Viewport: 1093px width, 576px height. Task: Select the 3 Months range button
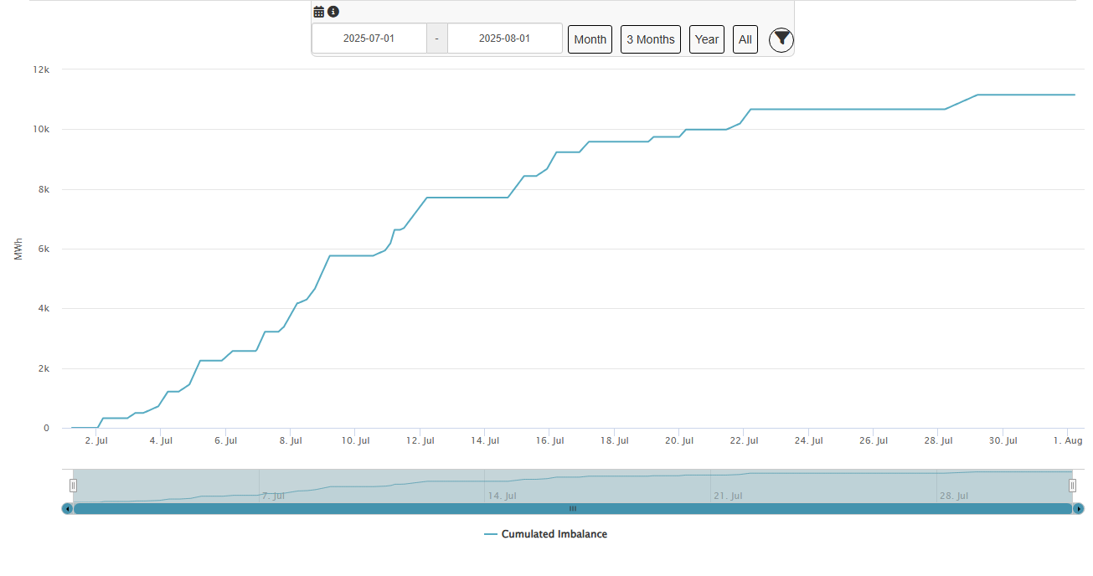click(x=650, y=39)
